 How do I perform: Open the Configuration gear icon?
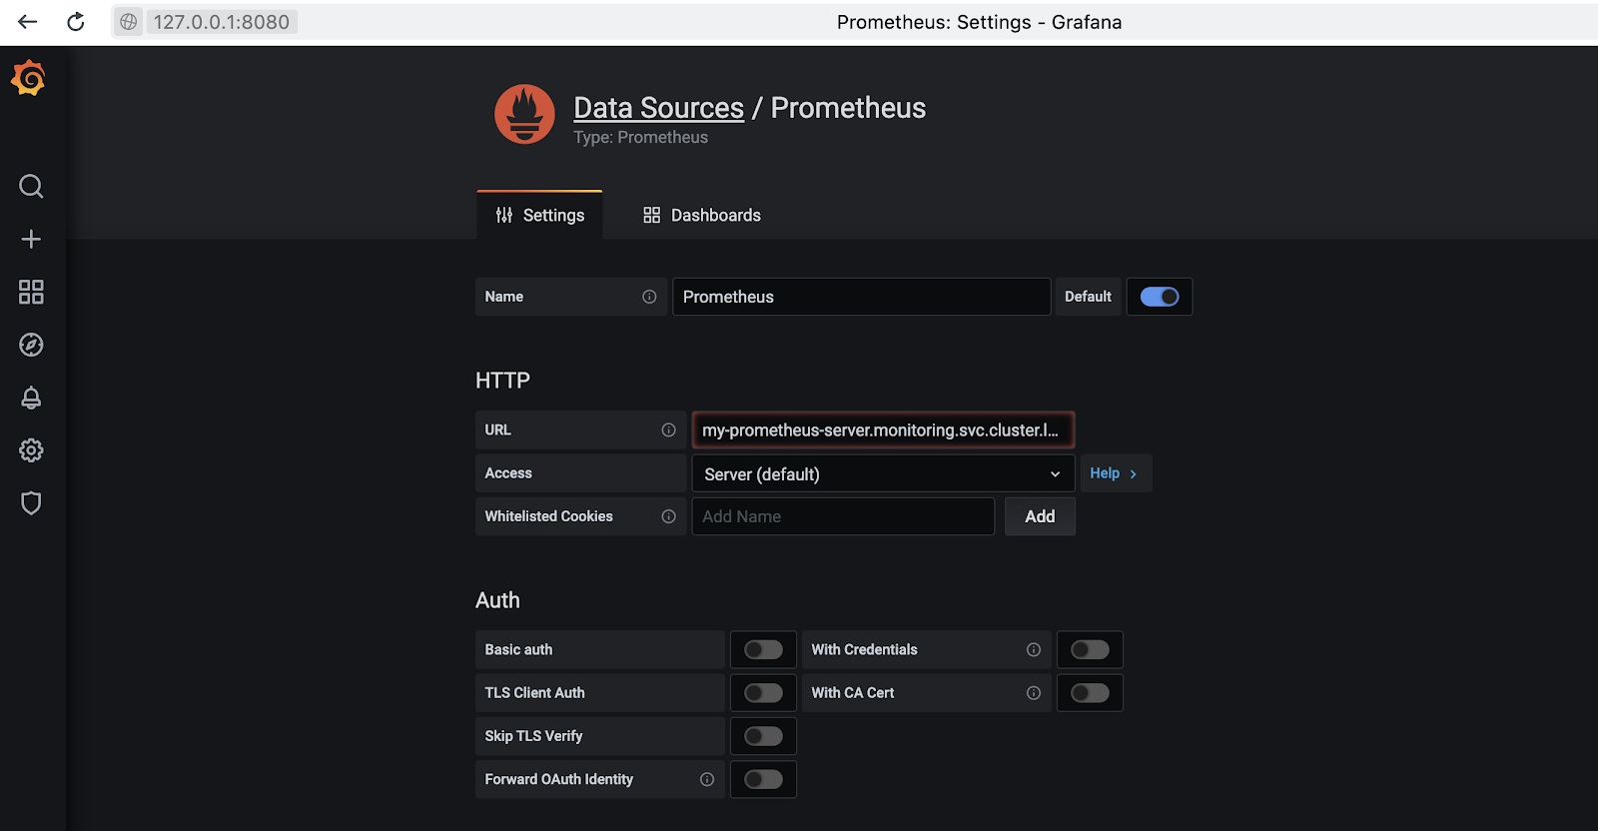tap(31, 450)
